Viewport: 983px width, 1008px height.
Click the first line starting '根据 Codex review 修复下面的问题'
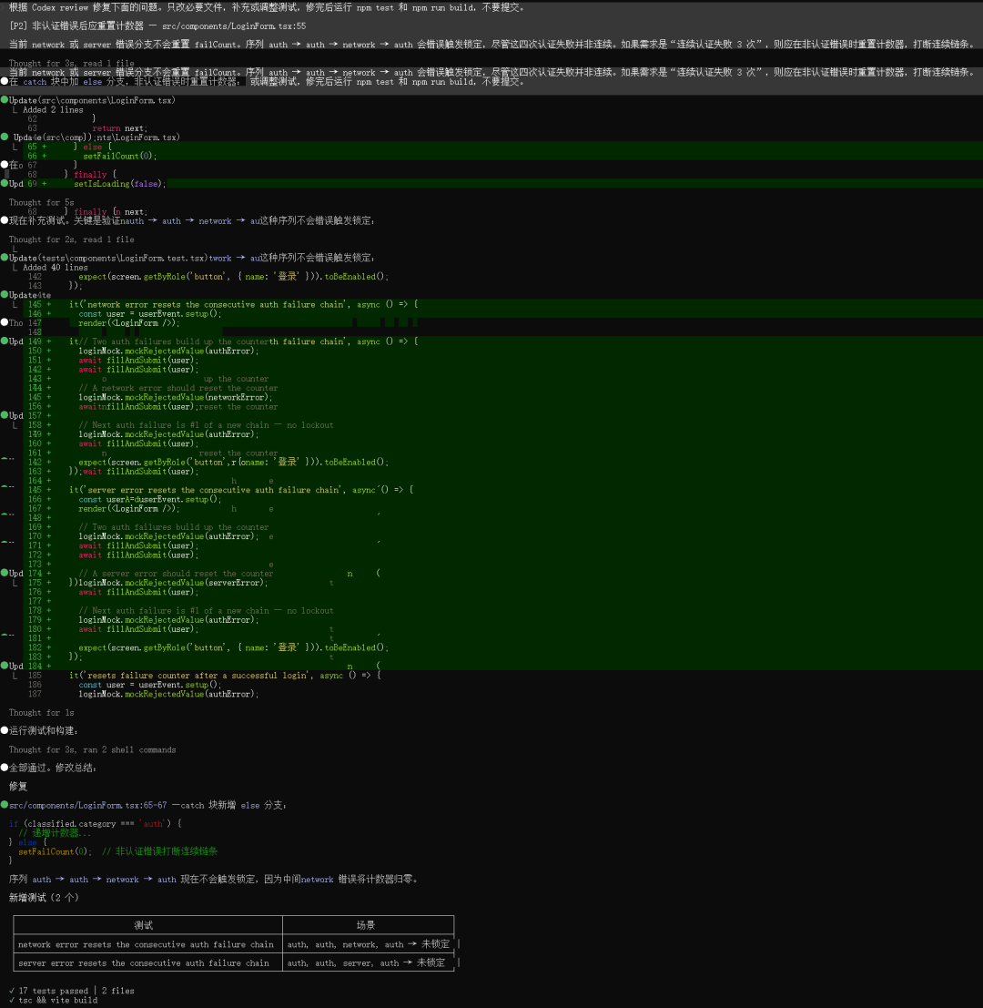(268, 7)
